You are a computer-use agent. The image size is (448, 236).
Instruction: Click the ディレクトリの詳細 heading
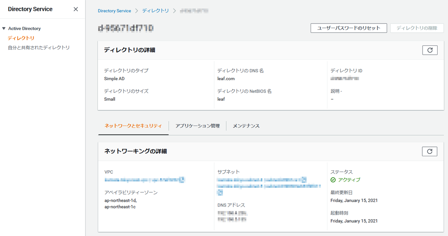[x=130, y=50]
